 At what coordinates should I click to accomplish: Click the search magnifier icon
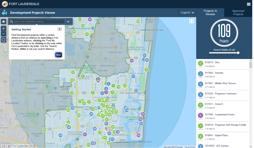click(12, 21)
